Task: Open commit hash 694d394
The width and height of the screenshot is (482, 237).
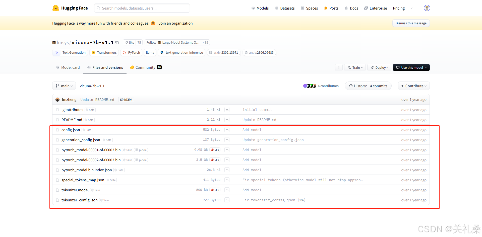Action: [126, 100]
